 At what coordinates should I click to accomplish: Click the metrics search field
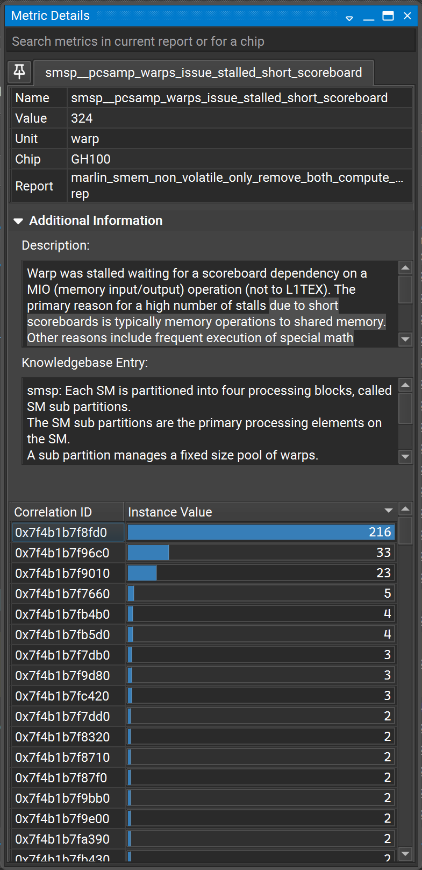click(211, 41)
